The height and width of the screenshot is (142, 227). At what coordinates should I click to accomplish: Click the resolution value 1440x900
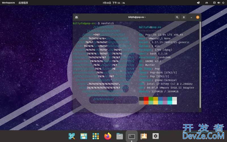coord(164,57)
